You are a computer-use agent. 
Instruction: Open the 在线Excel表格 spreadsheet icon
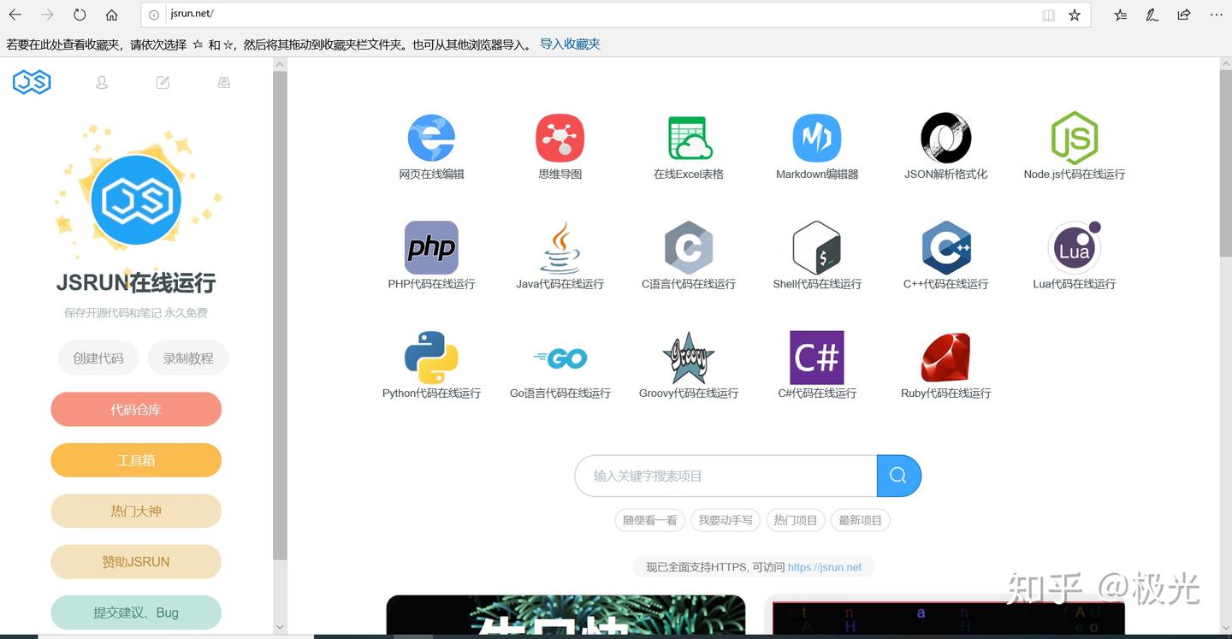pyautogui.click(x=690, y=138)
